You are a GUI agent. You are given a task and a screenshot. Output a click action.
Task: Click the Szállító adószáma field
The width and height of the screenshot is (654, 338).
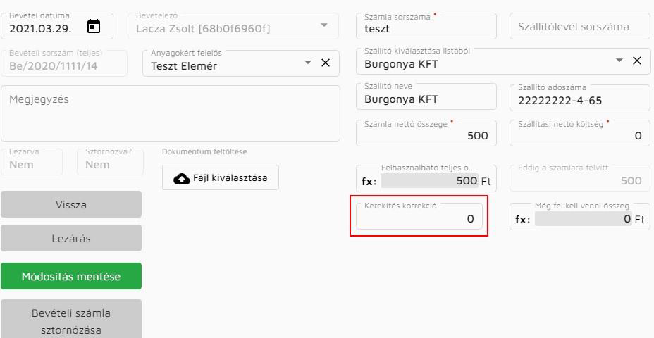(580, 97)
